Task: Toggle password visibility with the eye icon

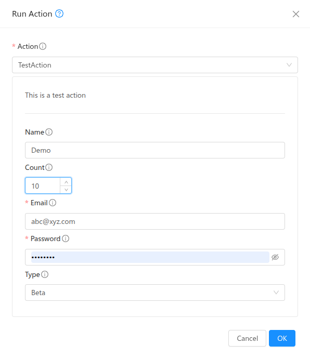Action: (275, 257)
